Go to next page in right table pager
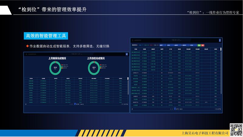The height and width of the screenshot is (137, 243). click(x=181, y=109)
